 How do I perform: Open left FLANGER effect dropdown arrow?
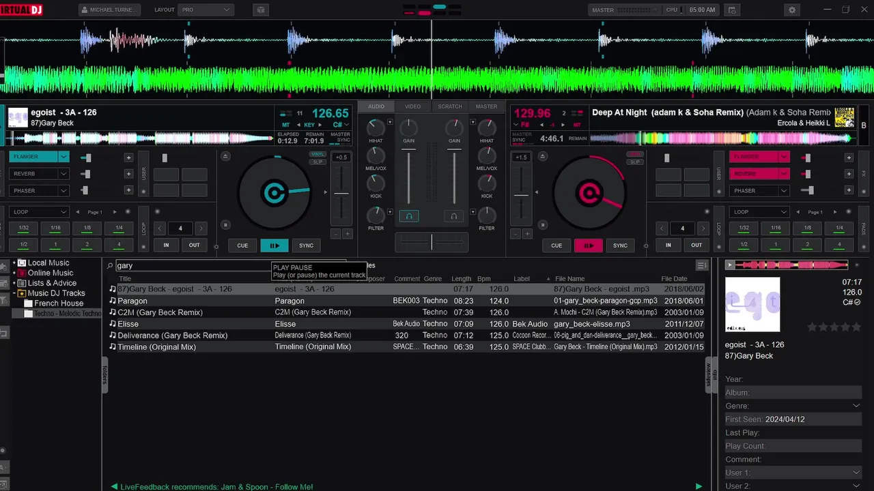tap(64, 157)
